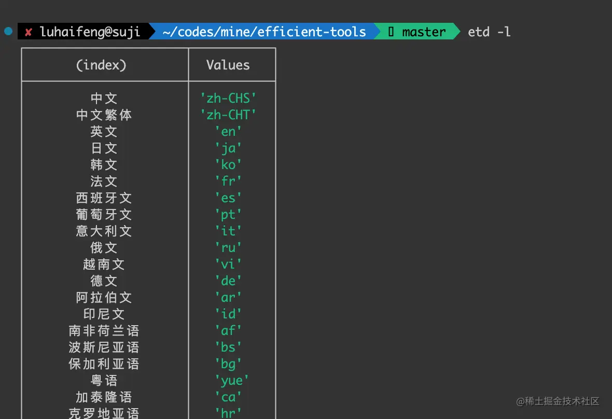The height and width of the screenshot is (419, 612).
Task: Select the 意大利文 index cell
Action: 104,231
